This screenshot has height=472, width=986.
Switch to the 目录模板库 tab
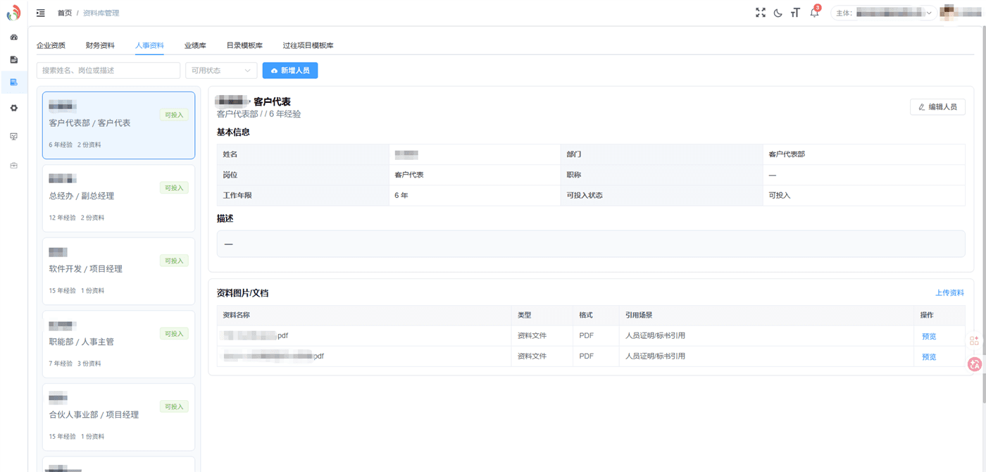pos(244,45)
